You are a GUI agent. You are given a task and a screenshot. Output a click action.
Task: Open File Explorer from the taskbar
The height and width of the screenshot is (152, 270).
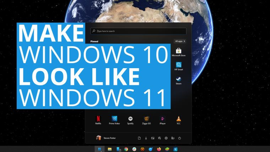110,149
